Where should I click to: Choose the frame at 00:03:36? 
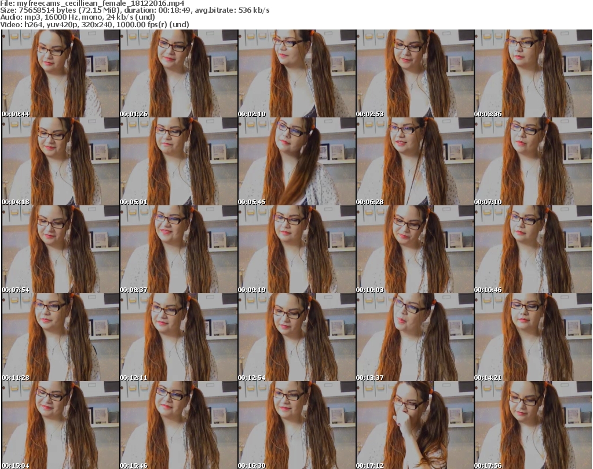tap(533, 73)
